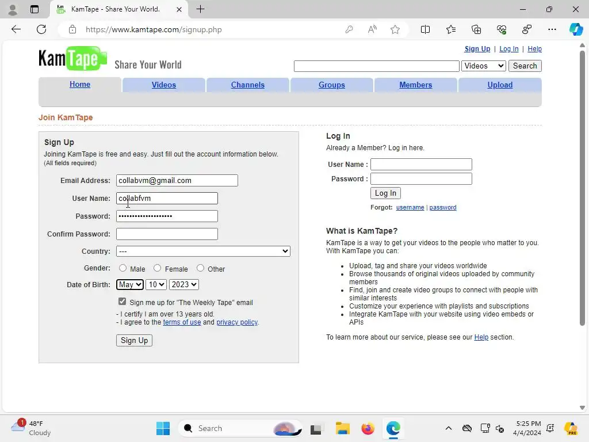Image resolution: width=589 pixels, height=442 pixels.
Task: Focus the sign-up Password field
Action: coord(167,216)
